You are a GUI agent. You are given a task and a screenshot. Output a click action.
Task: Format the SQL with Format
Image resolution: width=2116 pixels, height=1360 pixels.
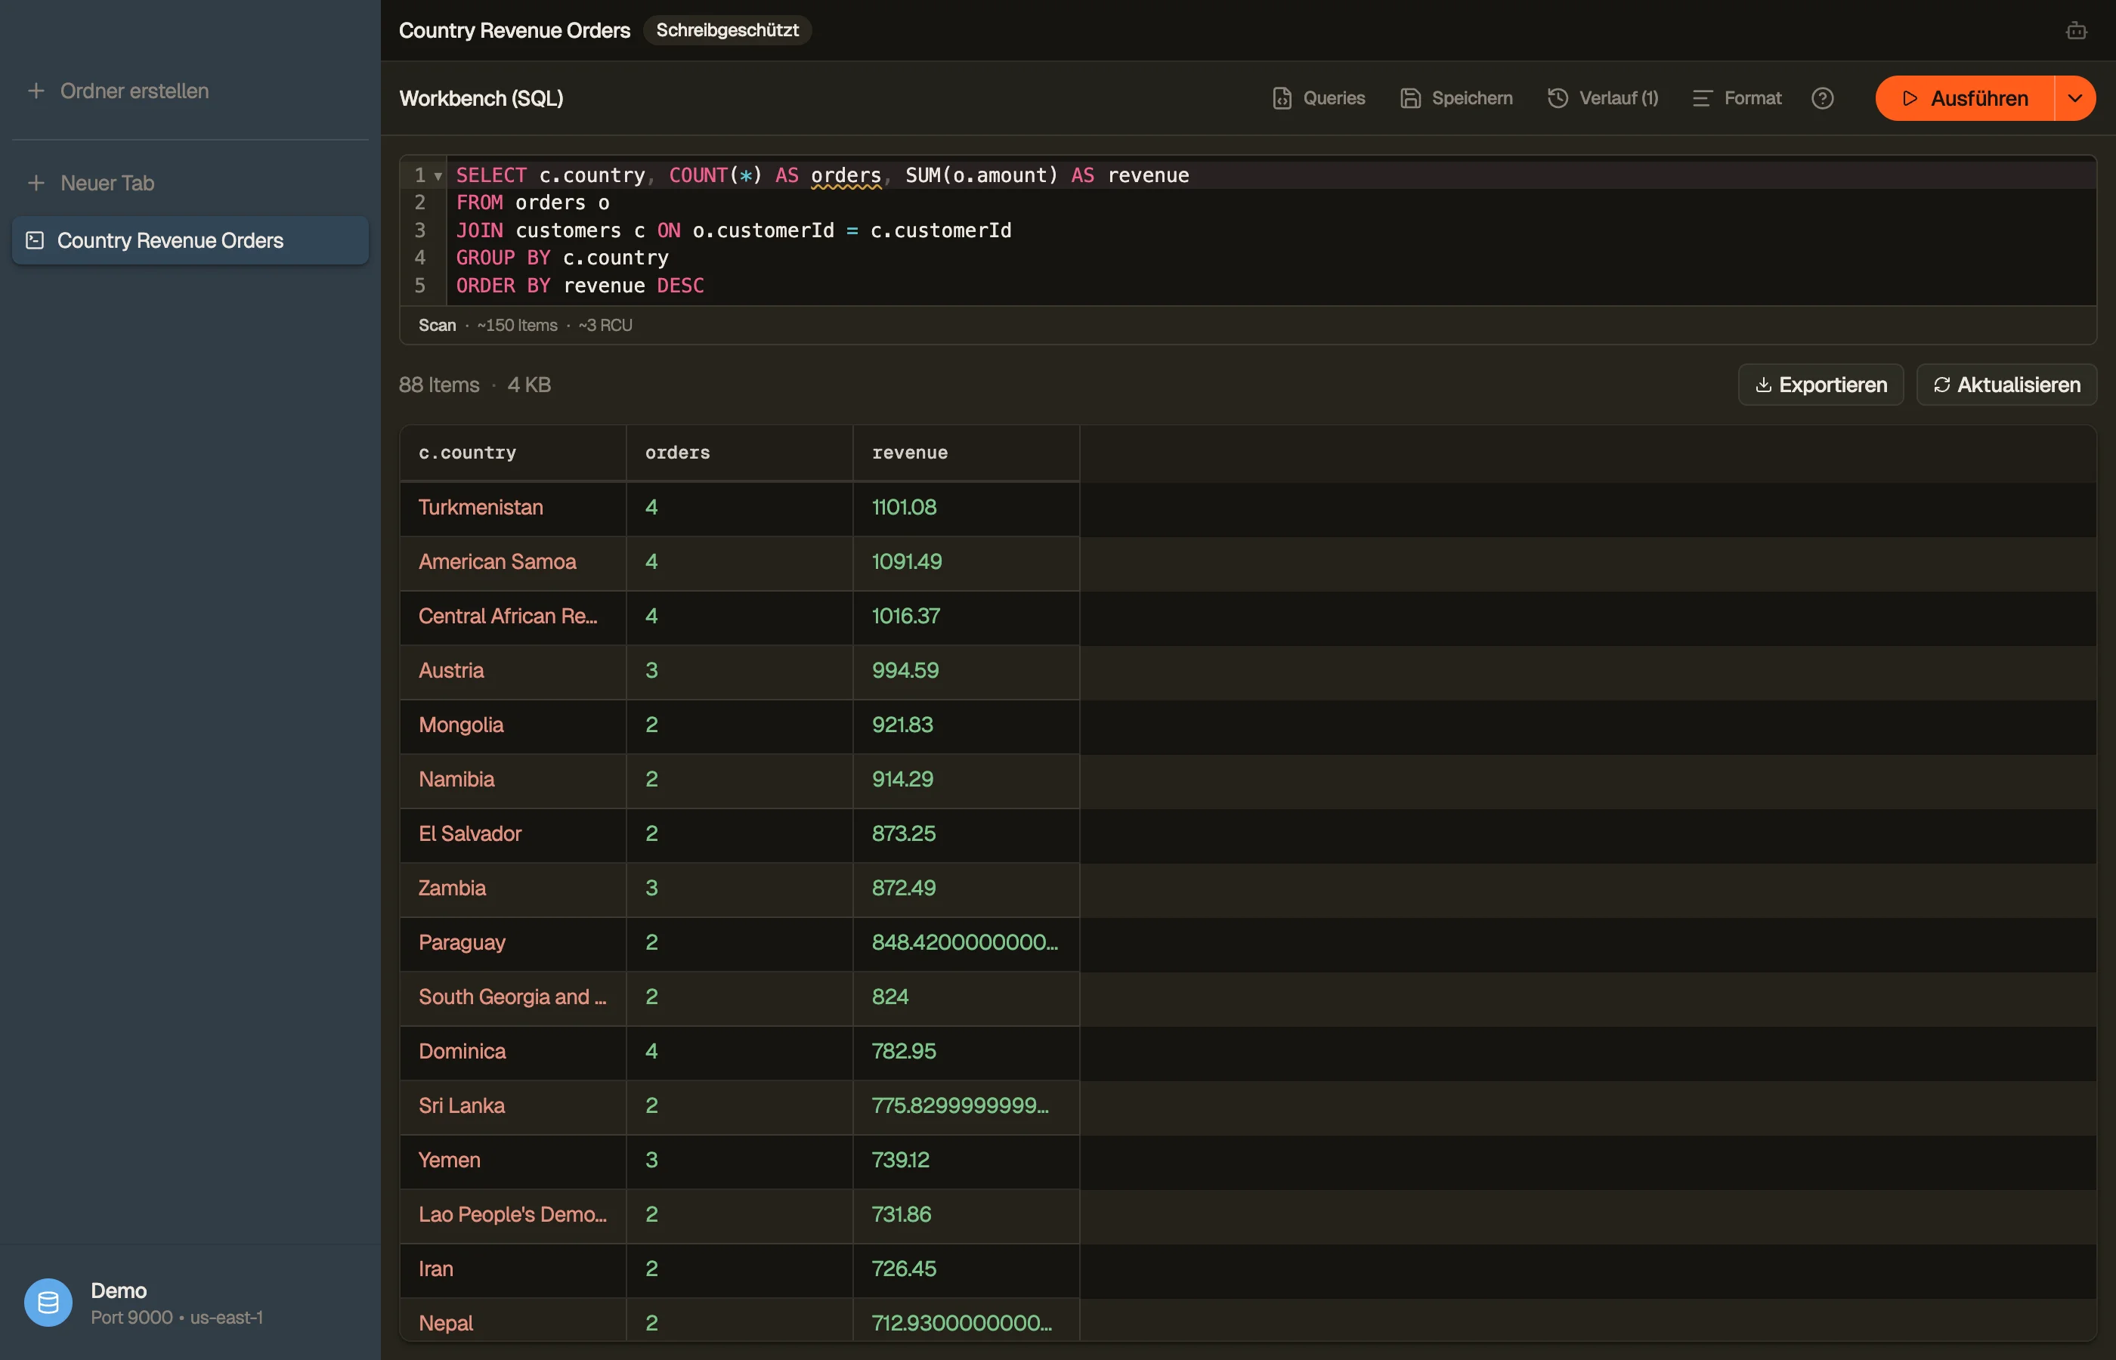click(1737, 98)
